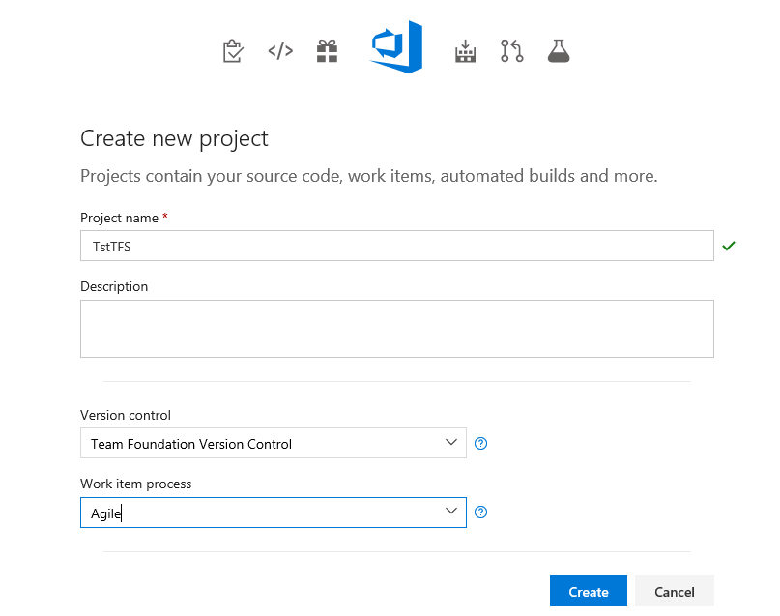The image size is (780, 616).
Task: Click the help icon beside Work item process
Action: tap(480, 512)
